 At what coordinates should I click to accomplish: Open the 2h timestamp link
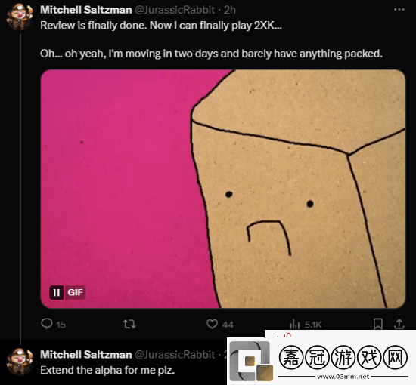pyautogui.click(x=230, y=10)
